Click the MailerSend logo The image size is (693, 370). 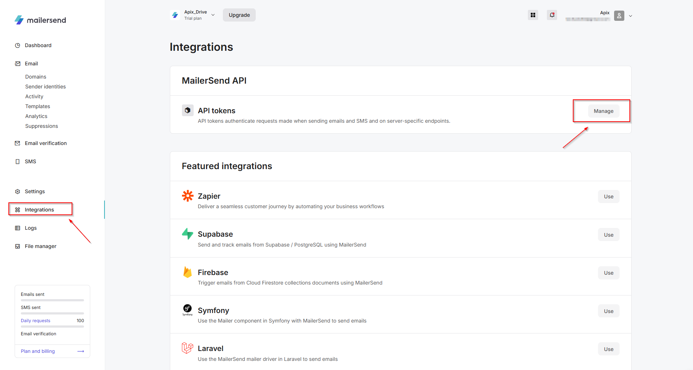pyautogui.click(x=40, y=20)
